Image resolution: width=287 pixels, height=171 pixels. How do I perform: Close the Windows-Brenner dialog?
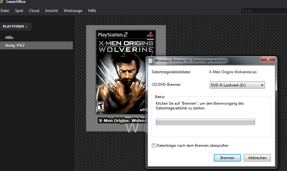click(268, 59)
